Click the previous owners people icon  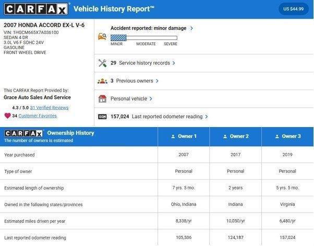(102, 81)
